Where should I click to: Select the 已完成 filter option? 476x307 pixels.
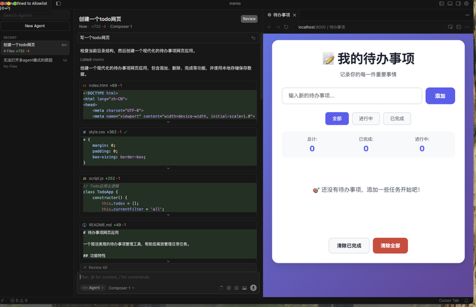click(397, 118)
